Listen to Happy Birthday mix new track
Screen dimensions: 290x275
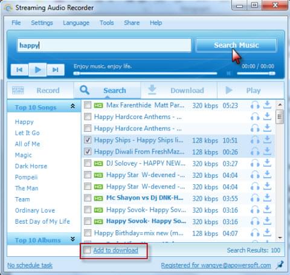pos(255,233)
